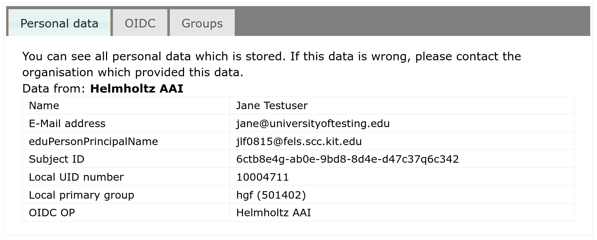Click the Local primary group label
This screenshot has width=597, height=240.
pyautogui.click(x=81, y=195)
